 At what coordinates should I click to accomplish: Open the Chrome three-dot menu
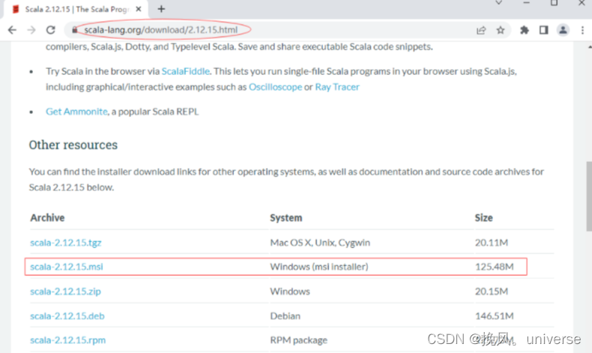point(582,30)
